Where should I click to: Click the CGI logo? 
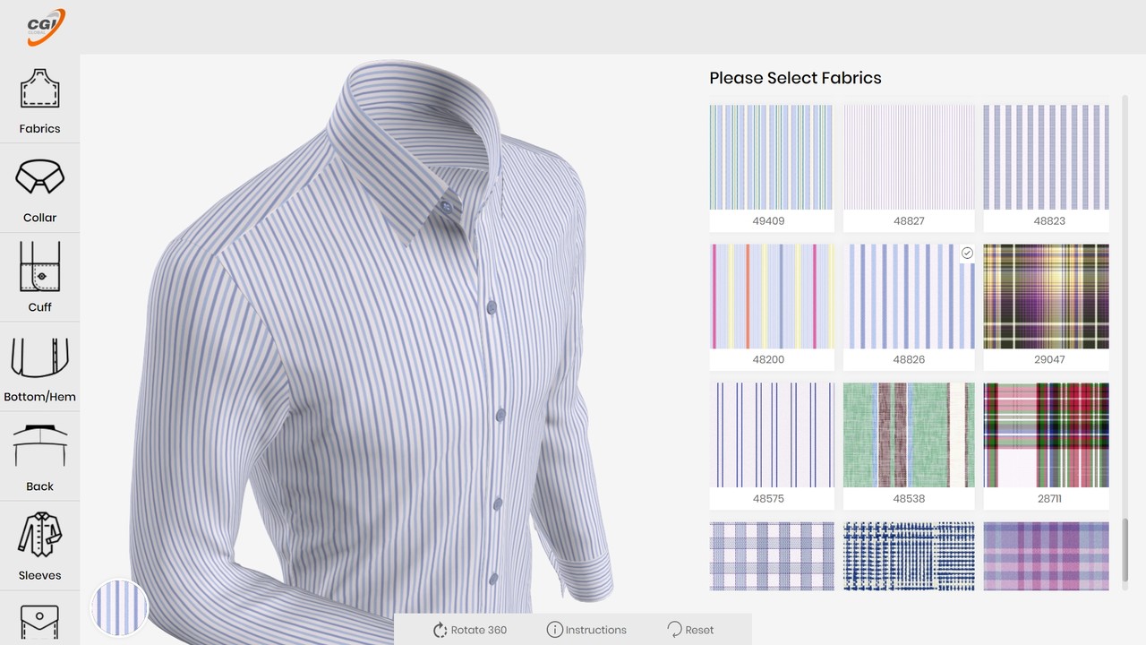tap(46, 27)
